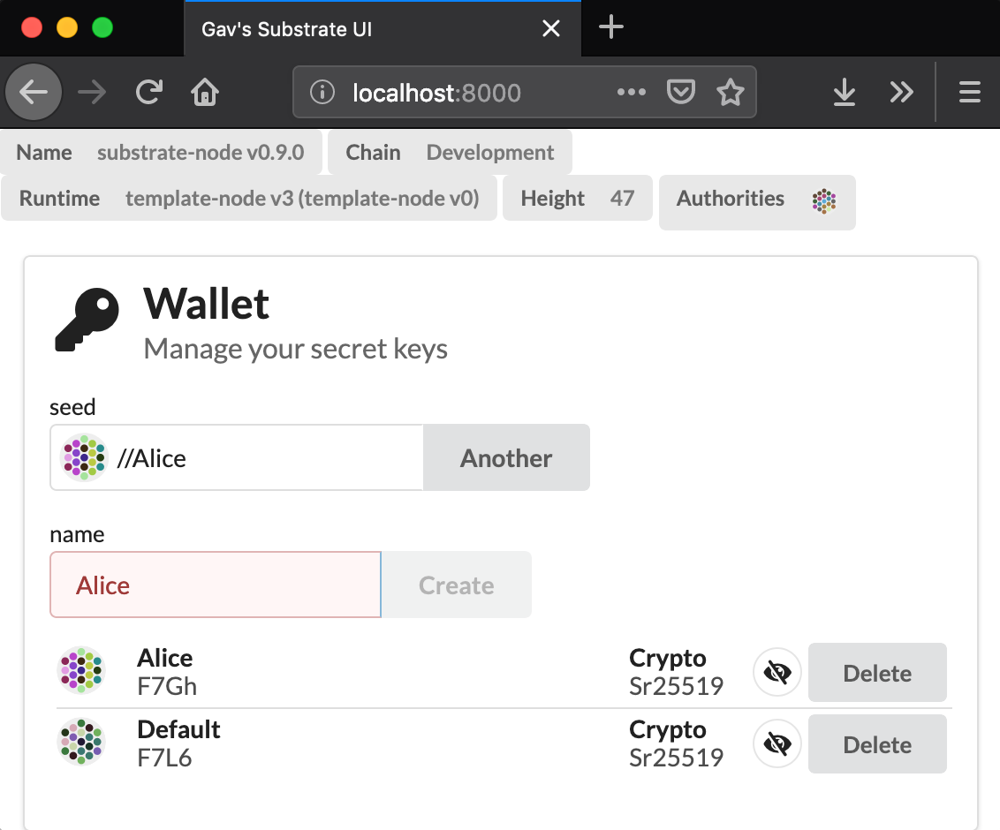Image resolution: width=1000 pixels, height=830 pixels.
Task: Reload the page with the refresh icon
Action: pyautogui.click(x=149, y=93)
